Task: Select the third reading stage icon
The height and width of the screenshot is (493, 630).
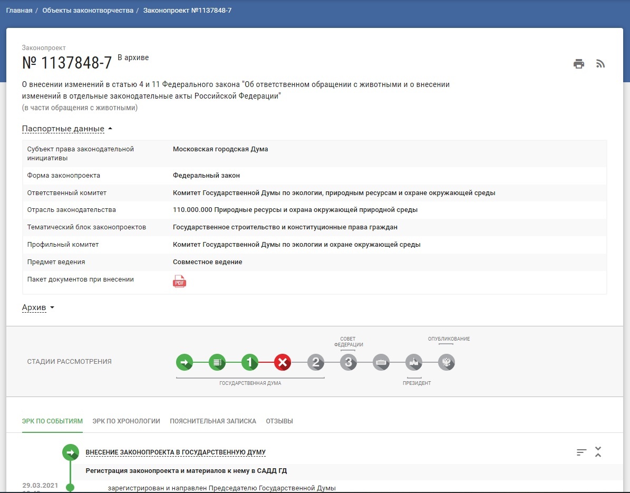Action: pyautogui.click(x=348, y=362)
